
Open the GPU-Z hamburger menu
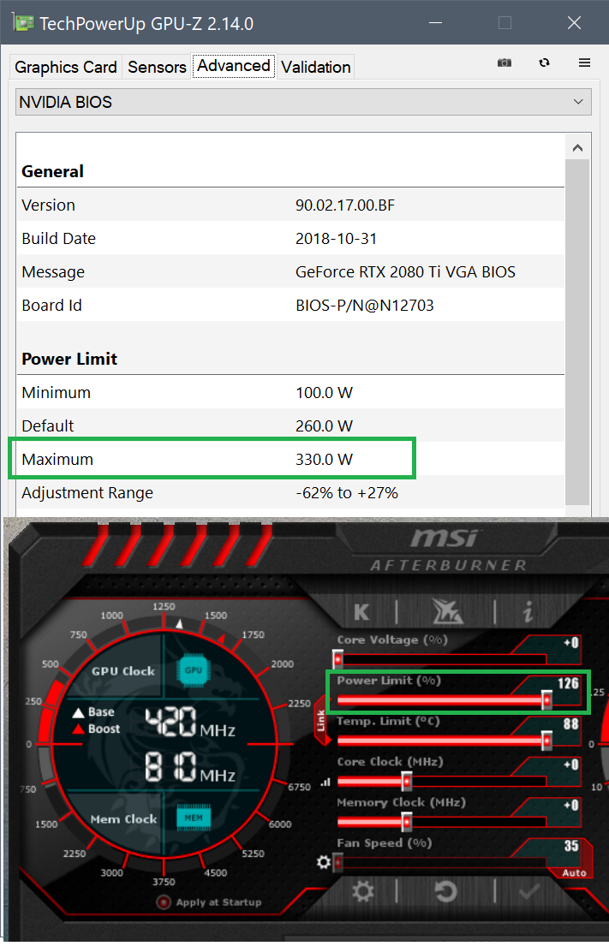pyautogui.click(x=584, y=62)
